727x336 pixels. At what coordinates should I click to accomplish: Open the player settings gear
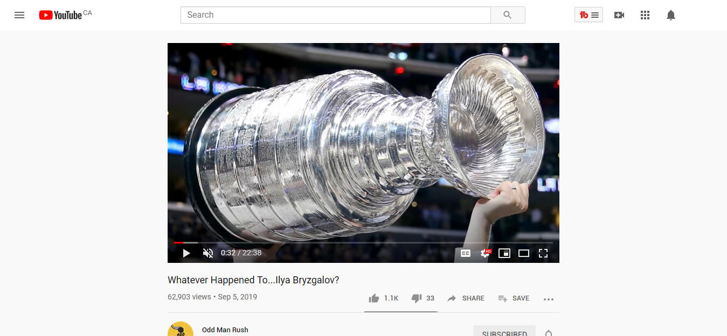486,253
